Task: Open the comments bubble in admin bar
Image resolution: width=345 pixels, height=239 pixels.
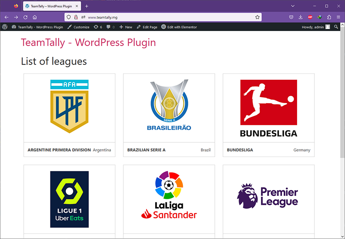Action: pos(110,27)
